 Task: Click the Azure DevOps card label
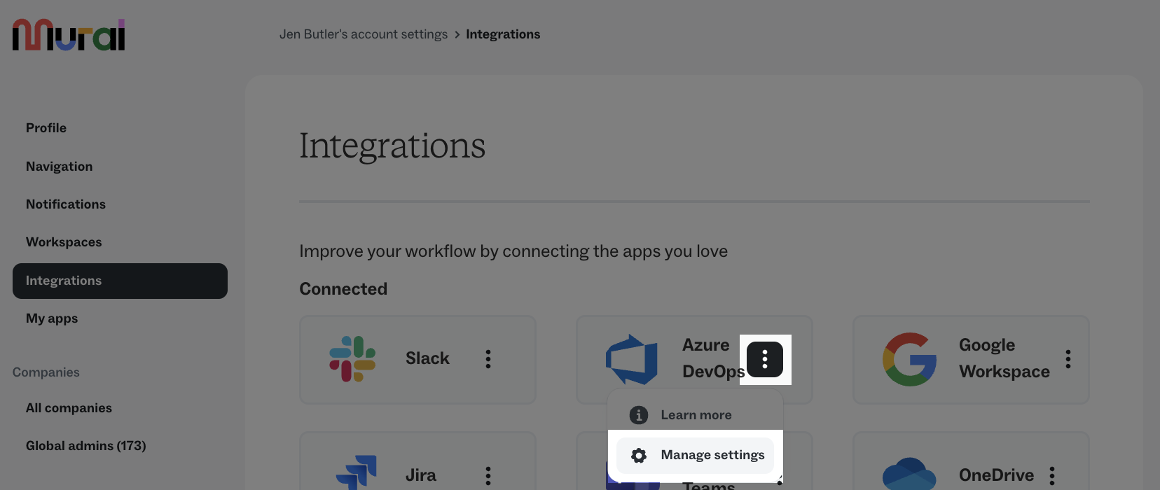click(713, 358)
